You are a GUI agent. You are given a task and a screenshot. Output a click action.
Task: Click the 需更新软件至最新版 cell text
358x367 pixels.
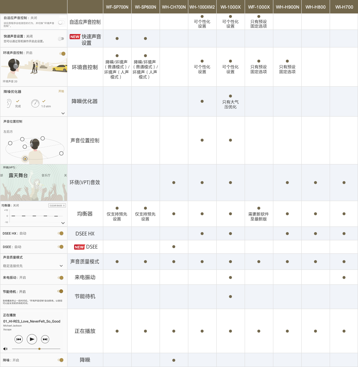[258, 216]
